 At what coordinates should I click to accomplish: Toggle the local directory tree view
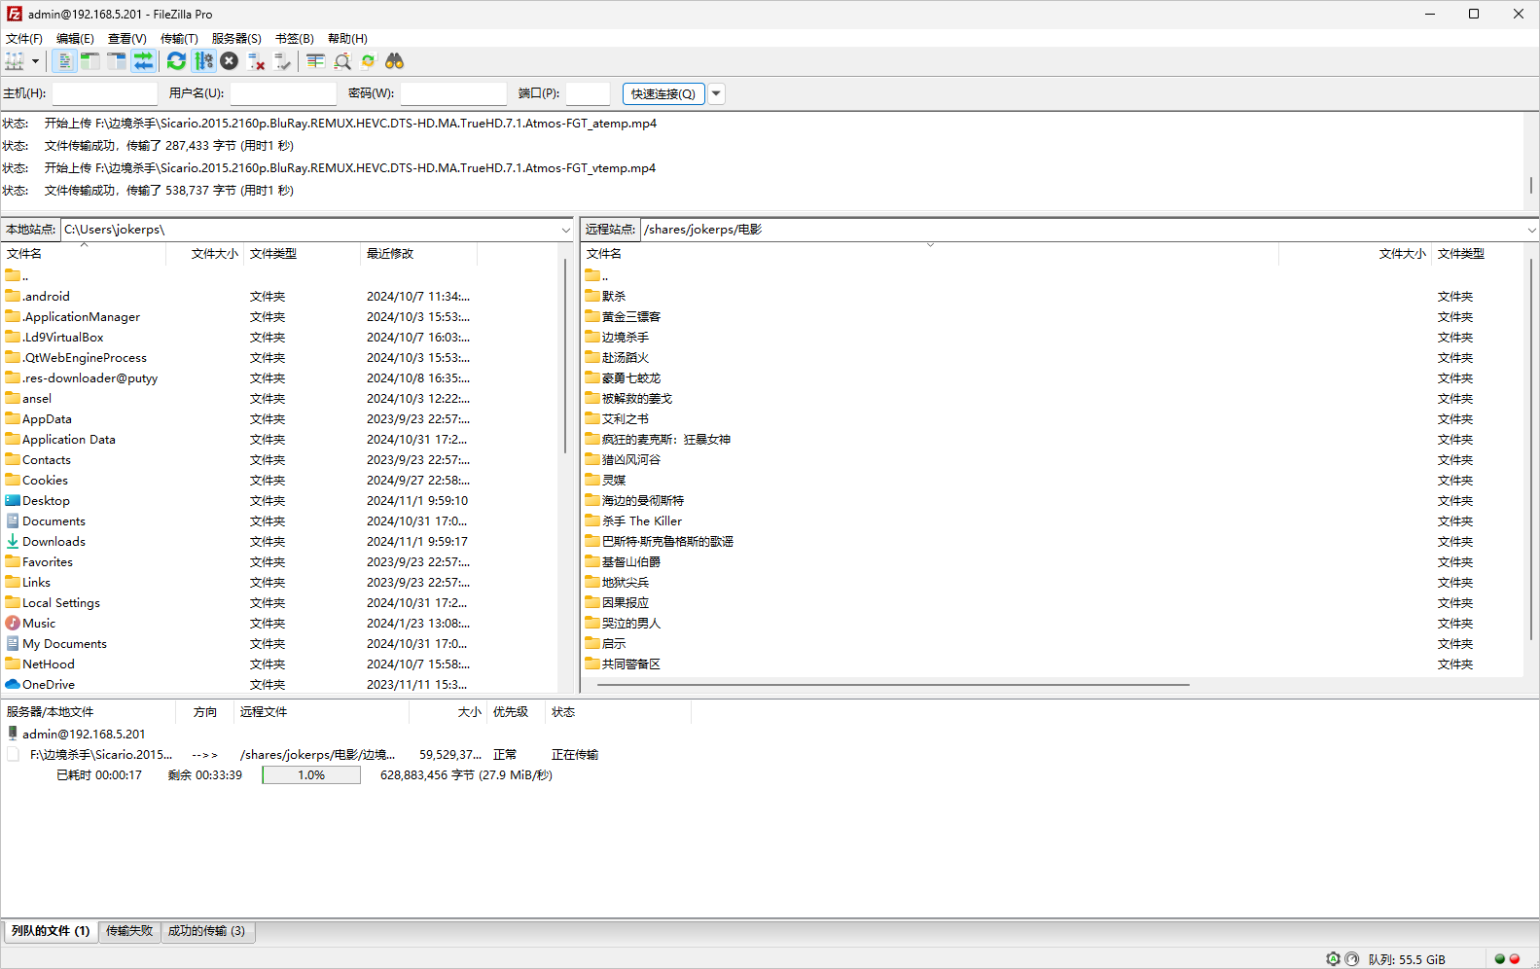tap(90, 61)
